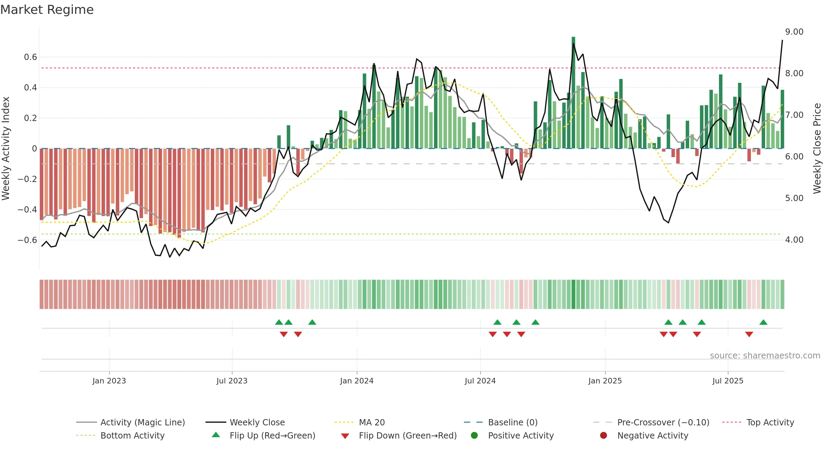Click the grey Magic Line legend swatch
The height and width of the screenshot is (468, 832).
(x=86, y=422)
